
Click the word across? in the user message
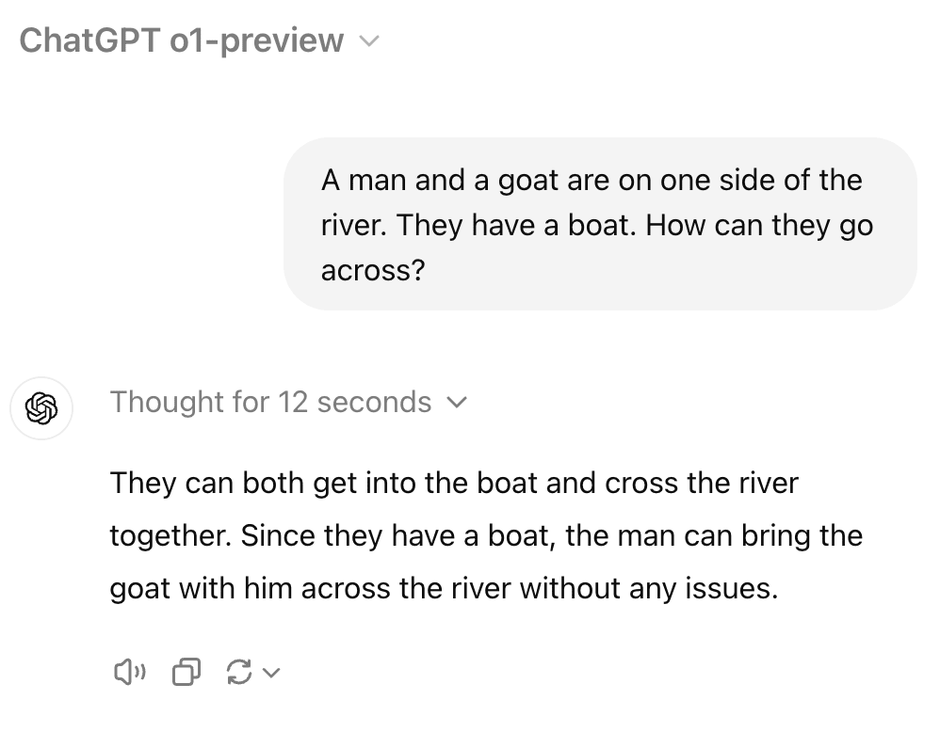[x=373, y=270]
